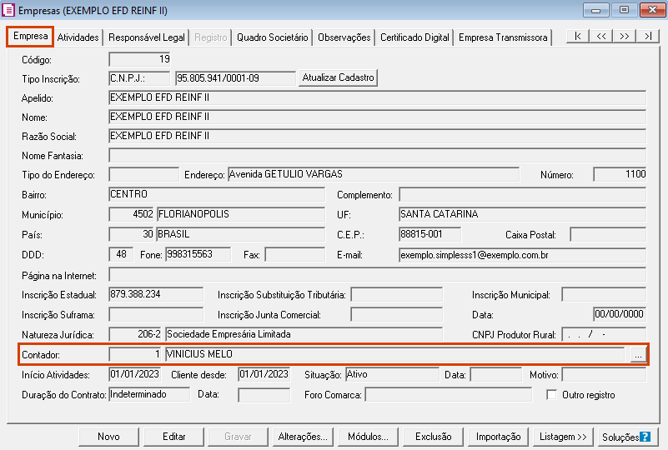Jump to previous record with double-left arrows
Viewport: 668px width, 450px height.
(600, 36)
